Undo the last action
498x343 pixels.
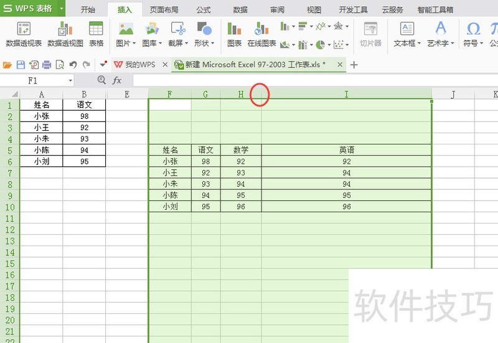click(73, 65)
